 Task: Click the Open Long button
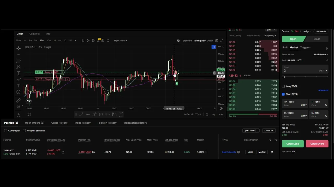tap(293, 144)
